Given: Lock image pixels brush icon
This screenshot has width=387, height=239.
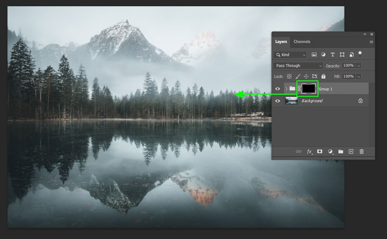Looking at the screenshot, I should pos(298,76).
